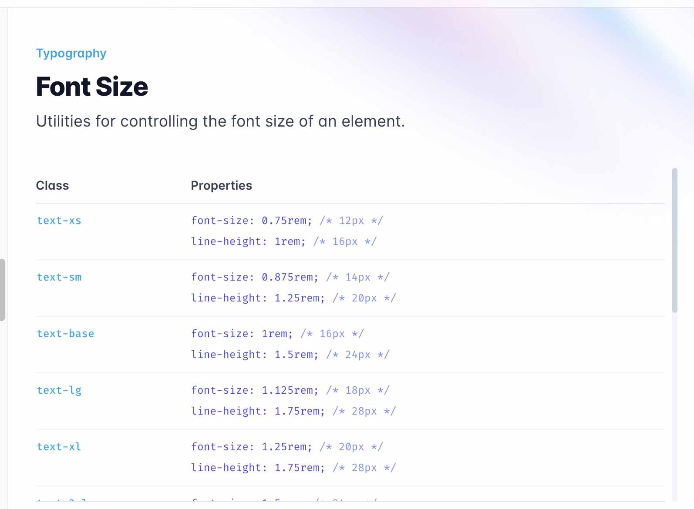This screenshot has height=509, width=694.
Task: Click the utilities description sentence
Action: pyautogui.click(x=220, y=121)
